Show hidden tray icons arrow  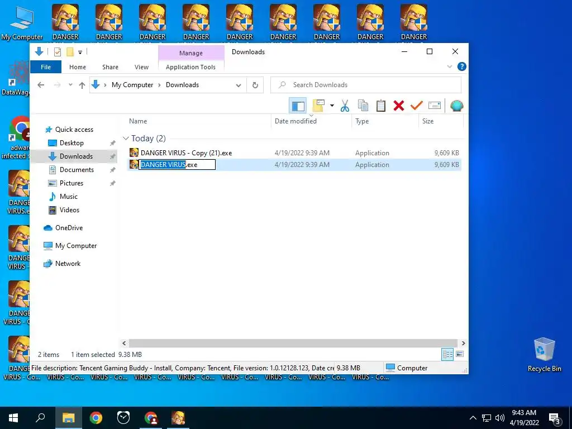tap(473, 418)
